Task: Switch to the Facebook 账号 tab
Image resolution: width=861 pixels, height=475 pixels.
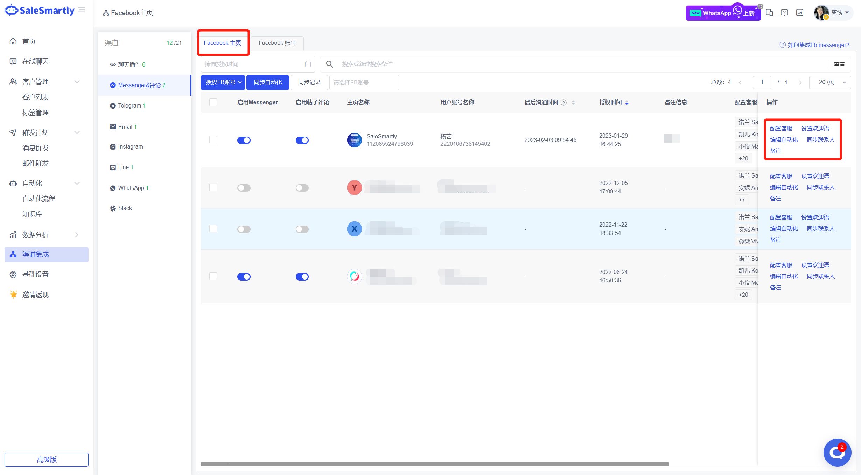Action: pyautogui.click(x=277, y=43)
